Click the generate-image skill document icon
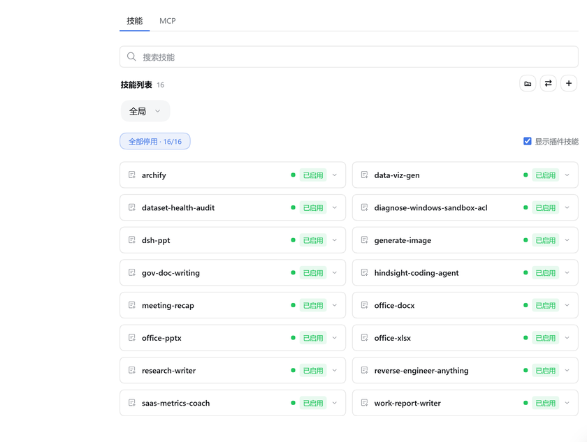 point(364,240)
